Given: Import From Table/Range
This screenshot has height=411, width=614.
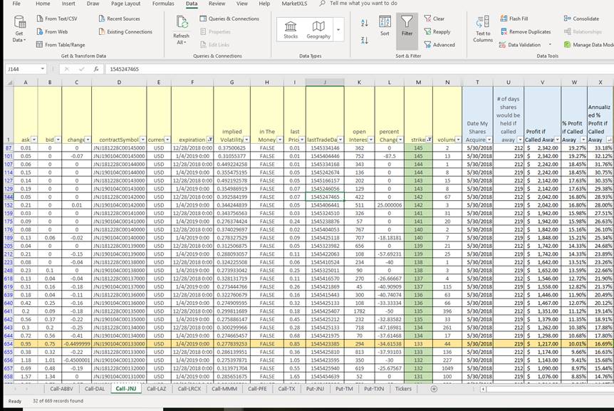Looking at the screenshot, I should click(61, 45).
